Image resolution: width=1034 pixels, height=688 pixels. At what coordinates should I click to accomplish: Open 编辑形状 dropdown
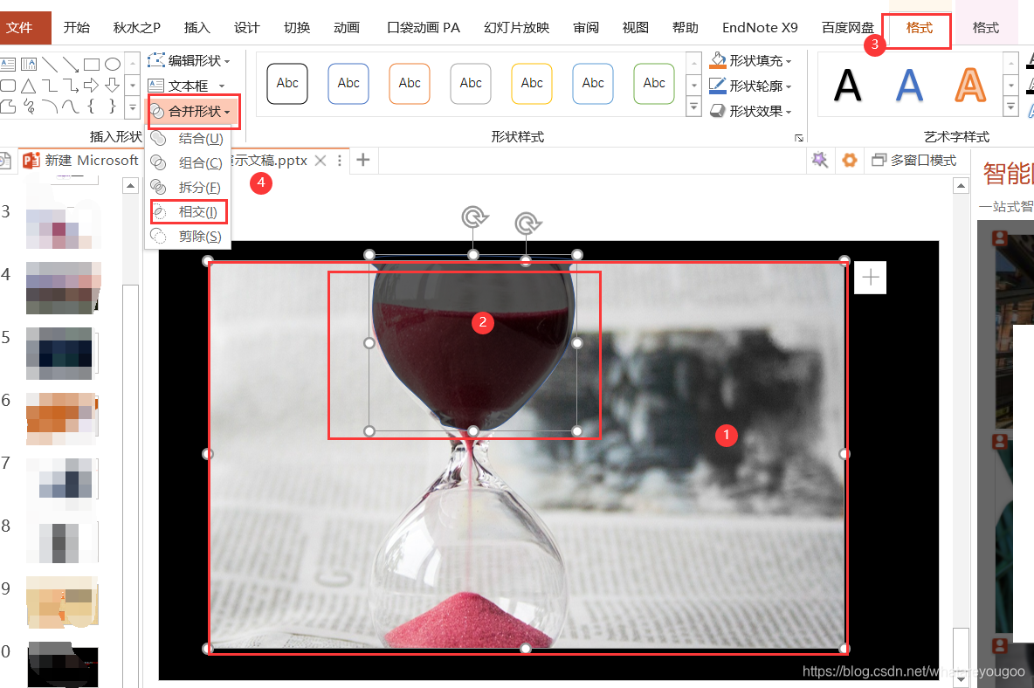190,60
